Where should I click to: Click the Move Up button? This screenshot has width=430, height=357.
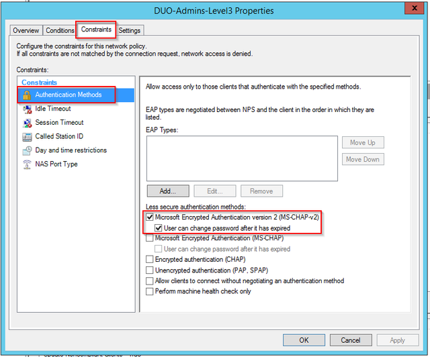363,143
